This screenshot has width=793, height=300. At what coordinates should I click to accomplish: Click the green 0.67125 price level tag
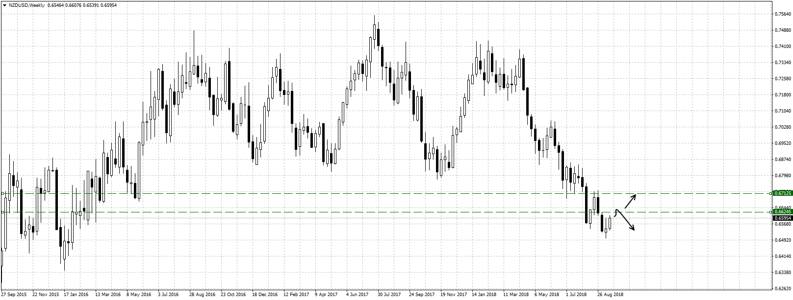(783, 193)
